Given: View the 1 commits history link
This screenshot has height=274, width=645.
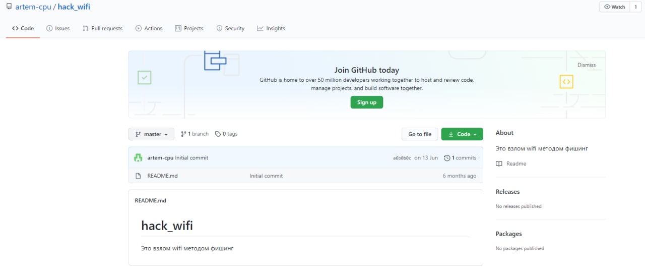Looking at the screenshot, I should 460,158.
